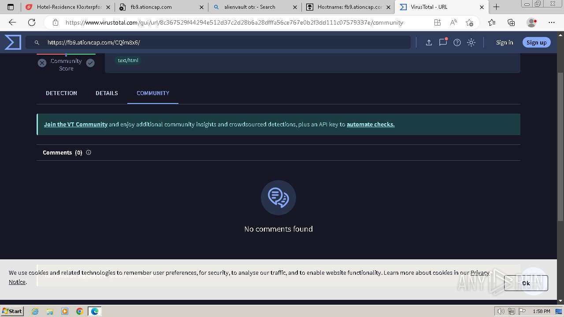Click Join the VT Community link
The image size is (564, 317).
coord(76,124)
